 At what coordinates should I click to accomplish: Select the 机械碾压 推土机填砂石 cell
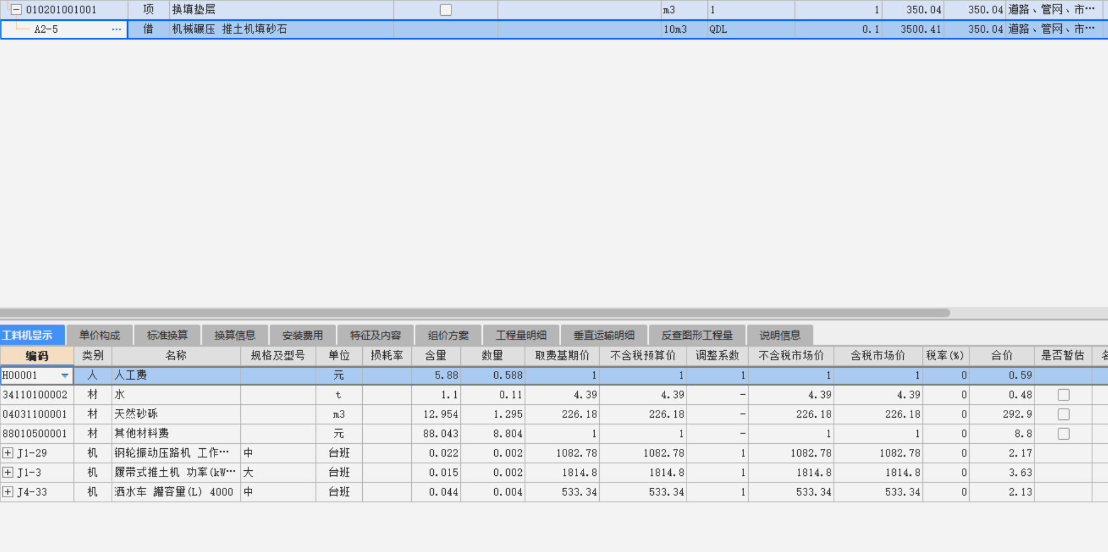coord(282,29)
